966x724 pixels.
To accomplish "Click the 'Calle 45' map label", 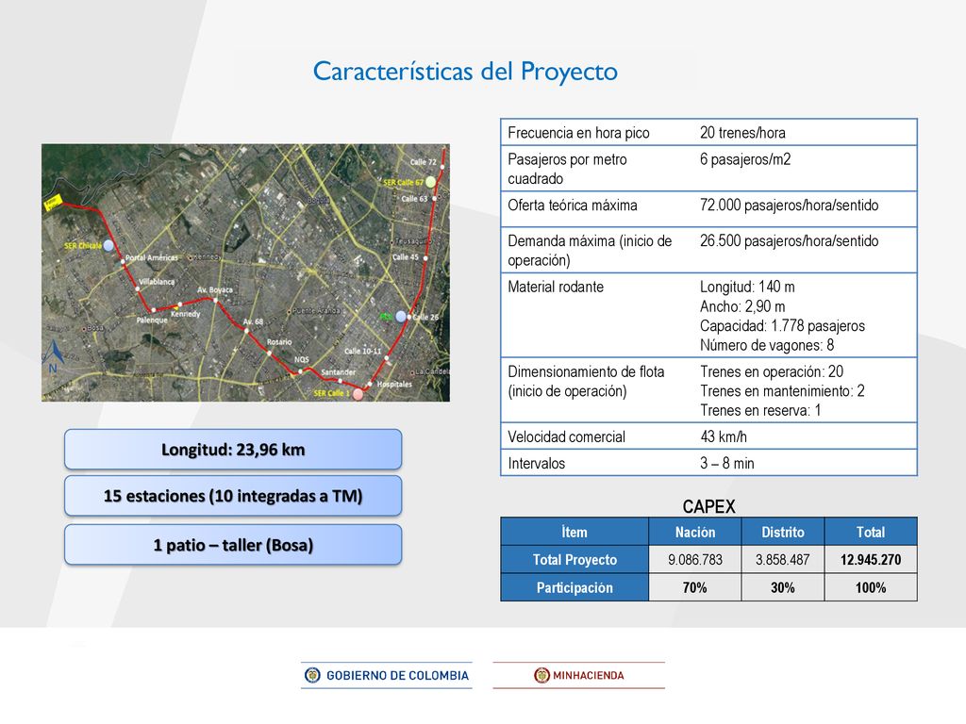I will (406, 256).
